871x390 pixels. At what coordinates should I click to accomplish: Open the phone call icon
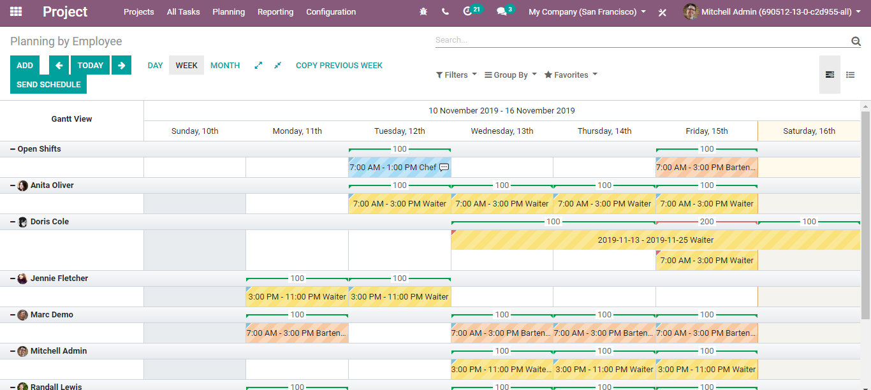(x=445, y=11)
